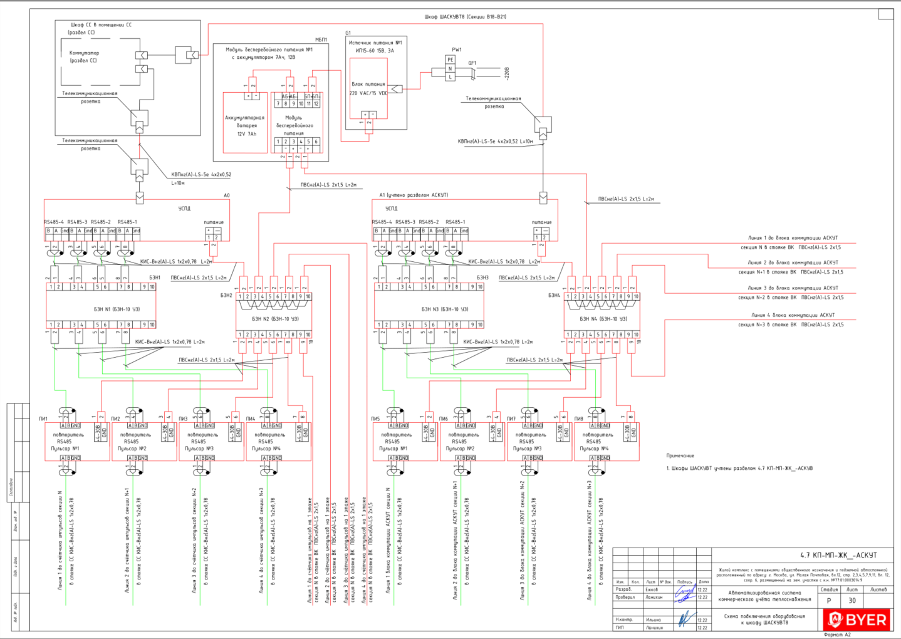Click the Формат А2 label
Screen dimensions: 901x639
[x=837, y=635]
